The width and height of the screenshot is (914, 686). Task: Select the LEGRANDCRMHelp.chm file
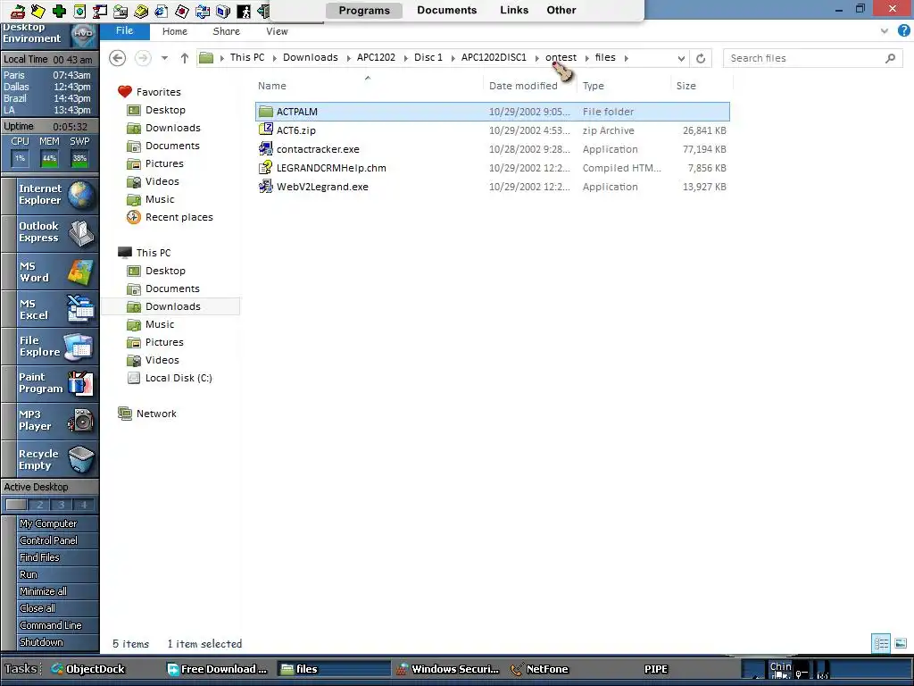tap(331, 168)
